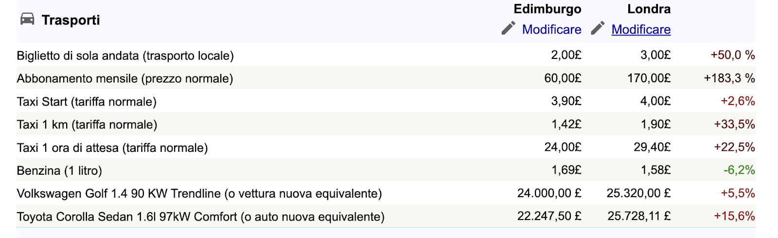The image size is (778, 238).
Task: Open the Modificare link under Londra
Action: point(641,30)
